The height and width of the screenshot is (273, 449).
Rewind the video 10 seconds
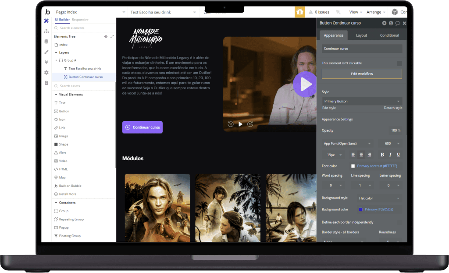(x=231, y=124)
